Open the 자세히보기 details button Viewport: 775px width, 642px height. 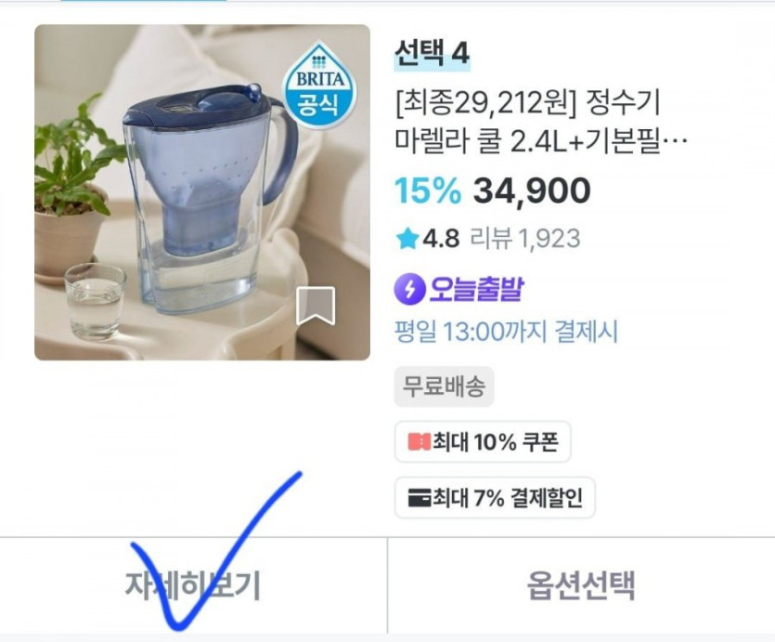click(193, 585)
